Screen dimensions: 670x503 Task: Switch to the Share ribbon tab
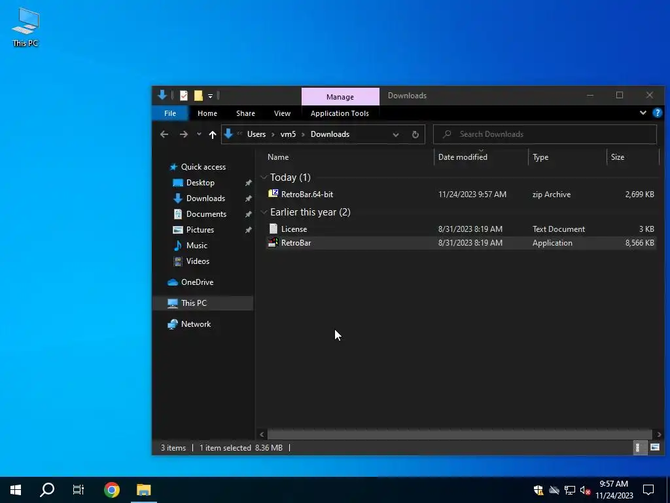246,113
